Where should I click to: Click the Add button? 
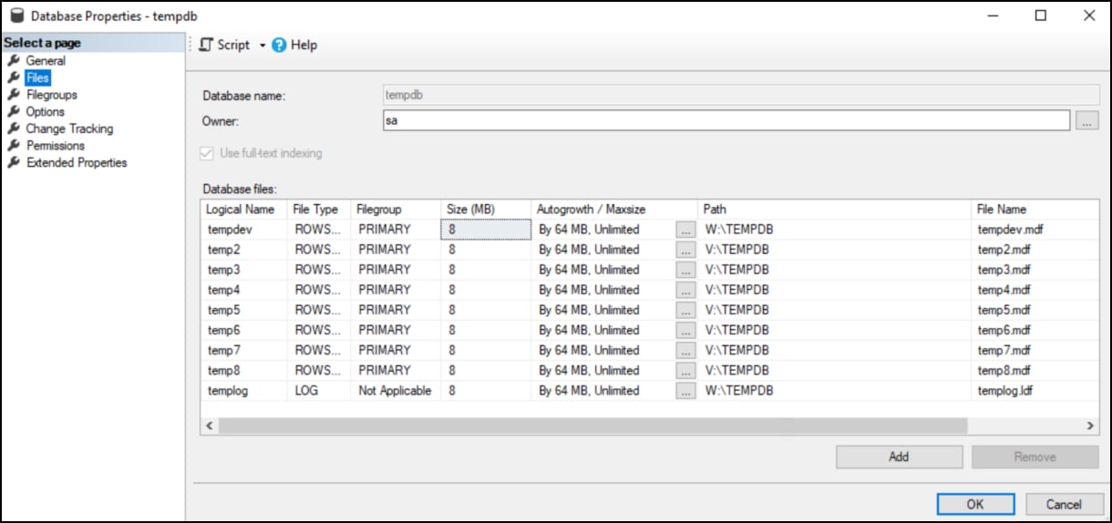pos(899,456)
